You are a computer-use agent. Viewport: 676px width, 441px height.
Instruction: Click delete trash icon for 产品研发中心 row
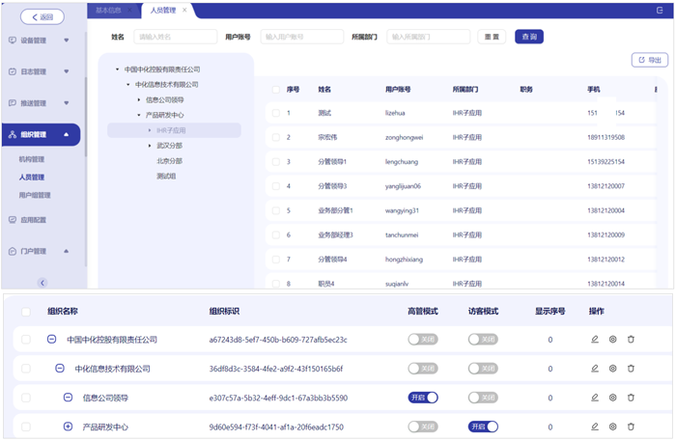tap(631, 427)
